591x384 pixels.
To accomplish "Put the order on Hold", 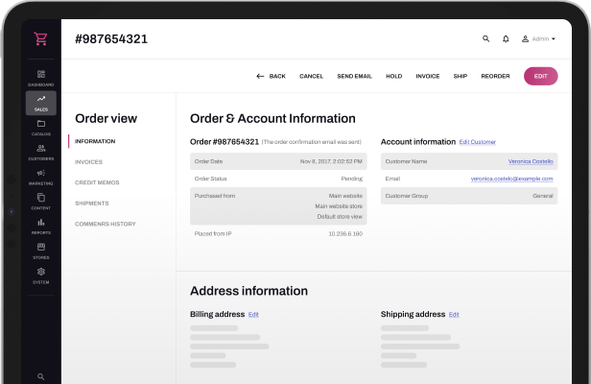I will pos(394,76).
